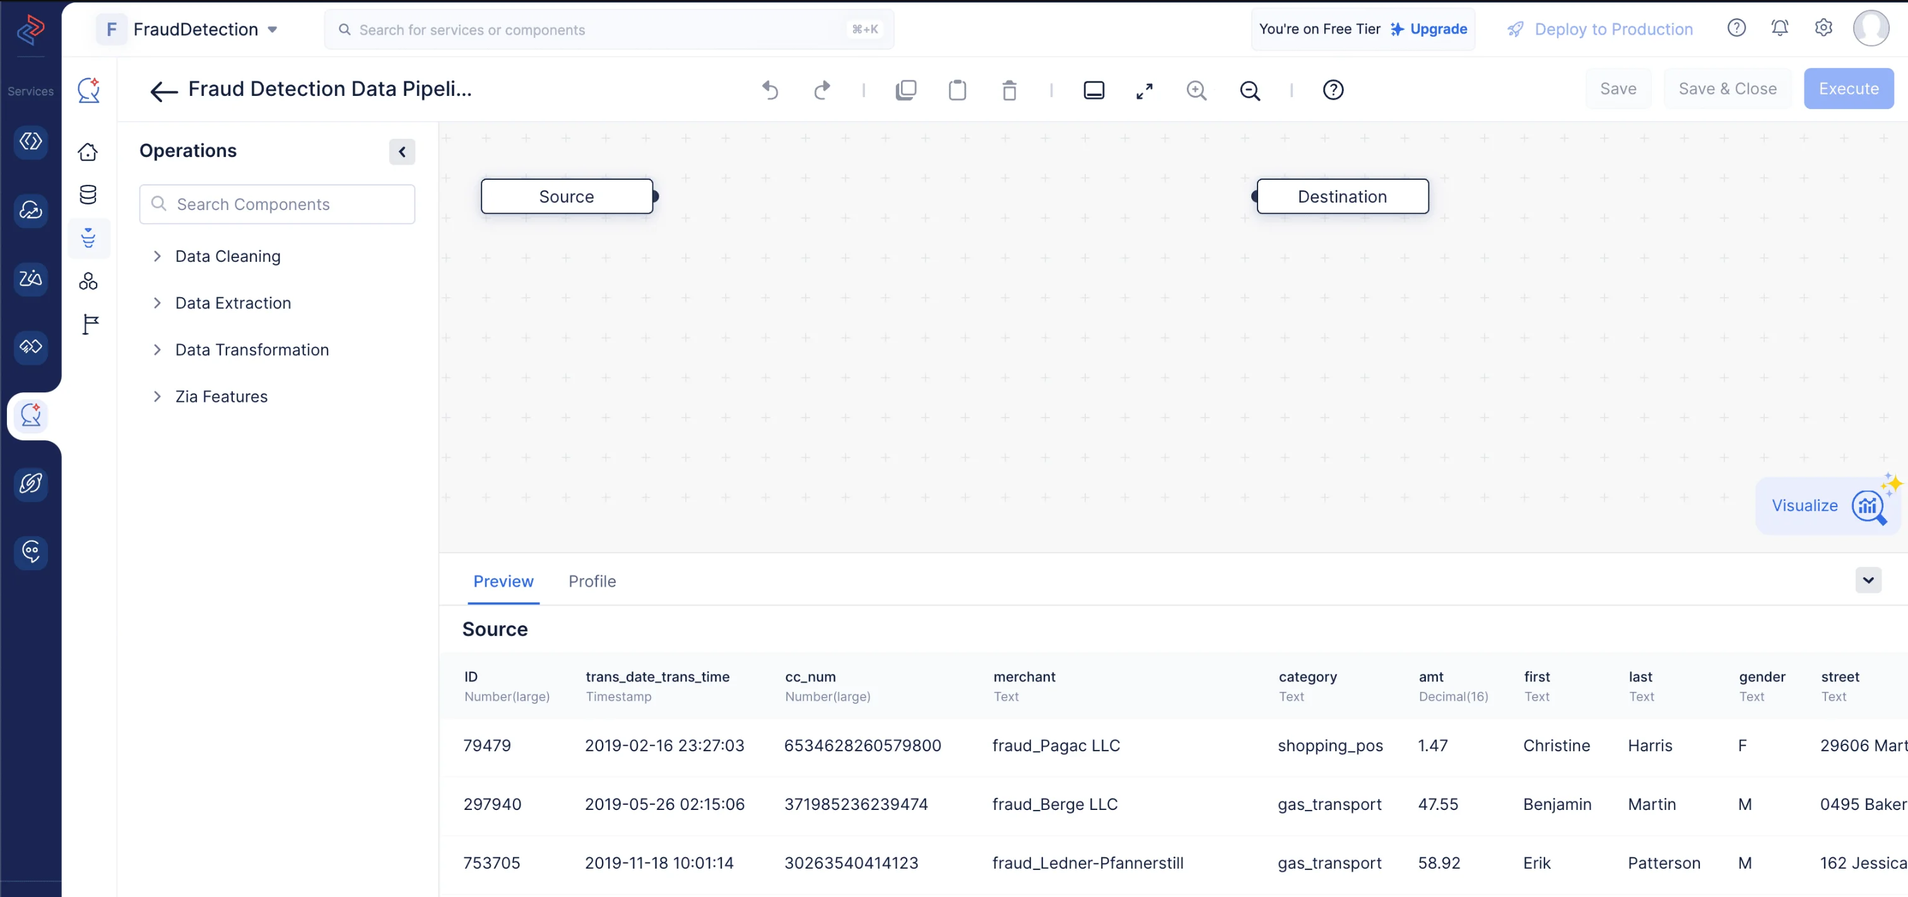Click the redo arrow icon
Image resolution: width=1908 pixels, height=897 pixels.
coord(821,90)
